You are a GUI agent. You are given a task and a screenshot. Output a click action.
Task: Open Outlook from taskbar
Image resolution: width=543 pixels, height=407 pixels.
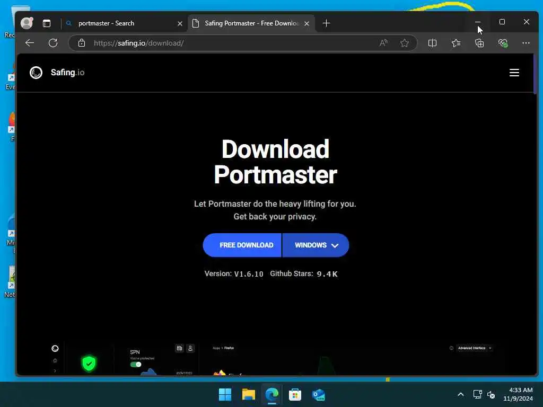click(318, 394)
